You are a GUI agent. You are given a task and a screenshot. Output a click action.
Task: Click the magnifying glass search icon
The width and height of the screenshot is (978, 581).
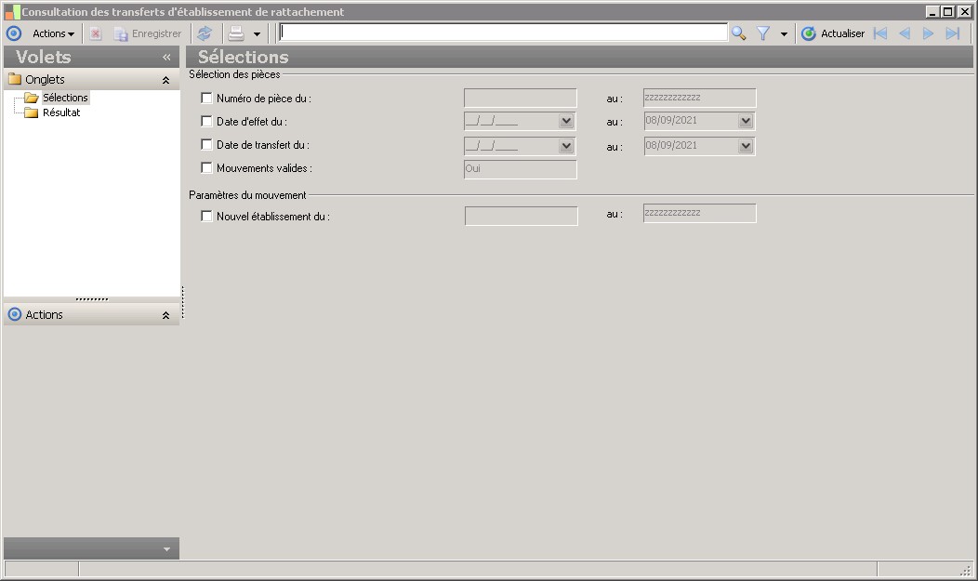pyautogui.click(x=739, y=33)
